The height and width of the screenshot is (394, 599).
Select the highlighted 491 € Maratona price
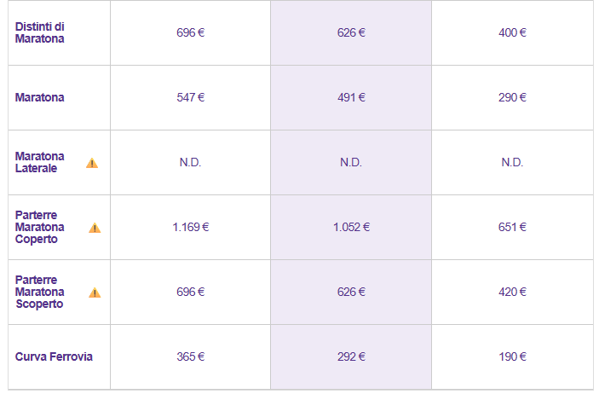pos(351,97)
